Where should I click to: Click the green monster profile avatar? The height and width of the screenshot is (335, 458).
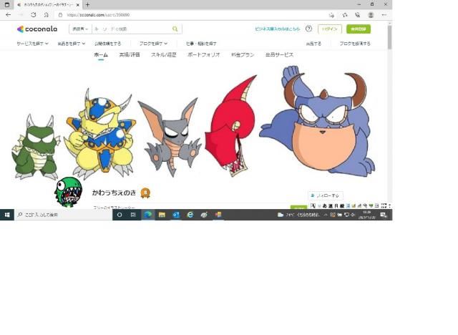tap(69, 192)
